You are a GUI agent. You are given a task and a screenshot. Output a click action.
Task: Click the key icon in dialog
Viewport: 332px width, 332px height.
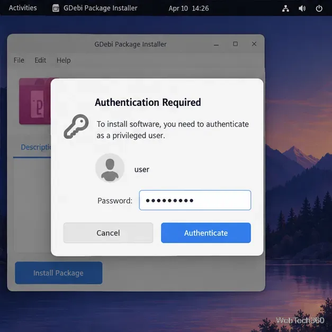pyautogui.click(x=76, y=127)
